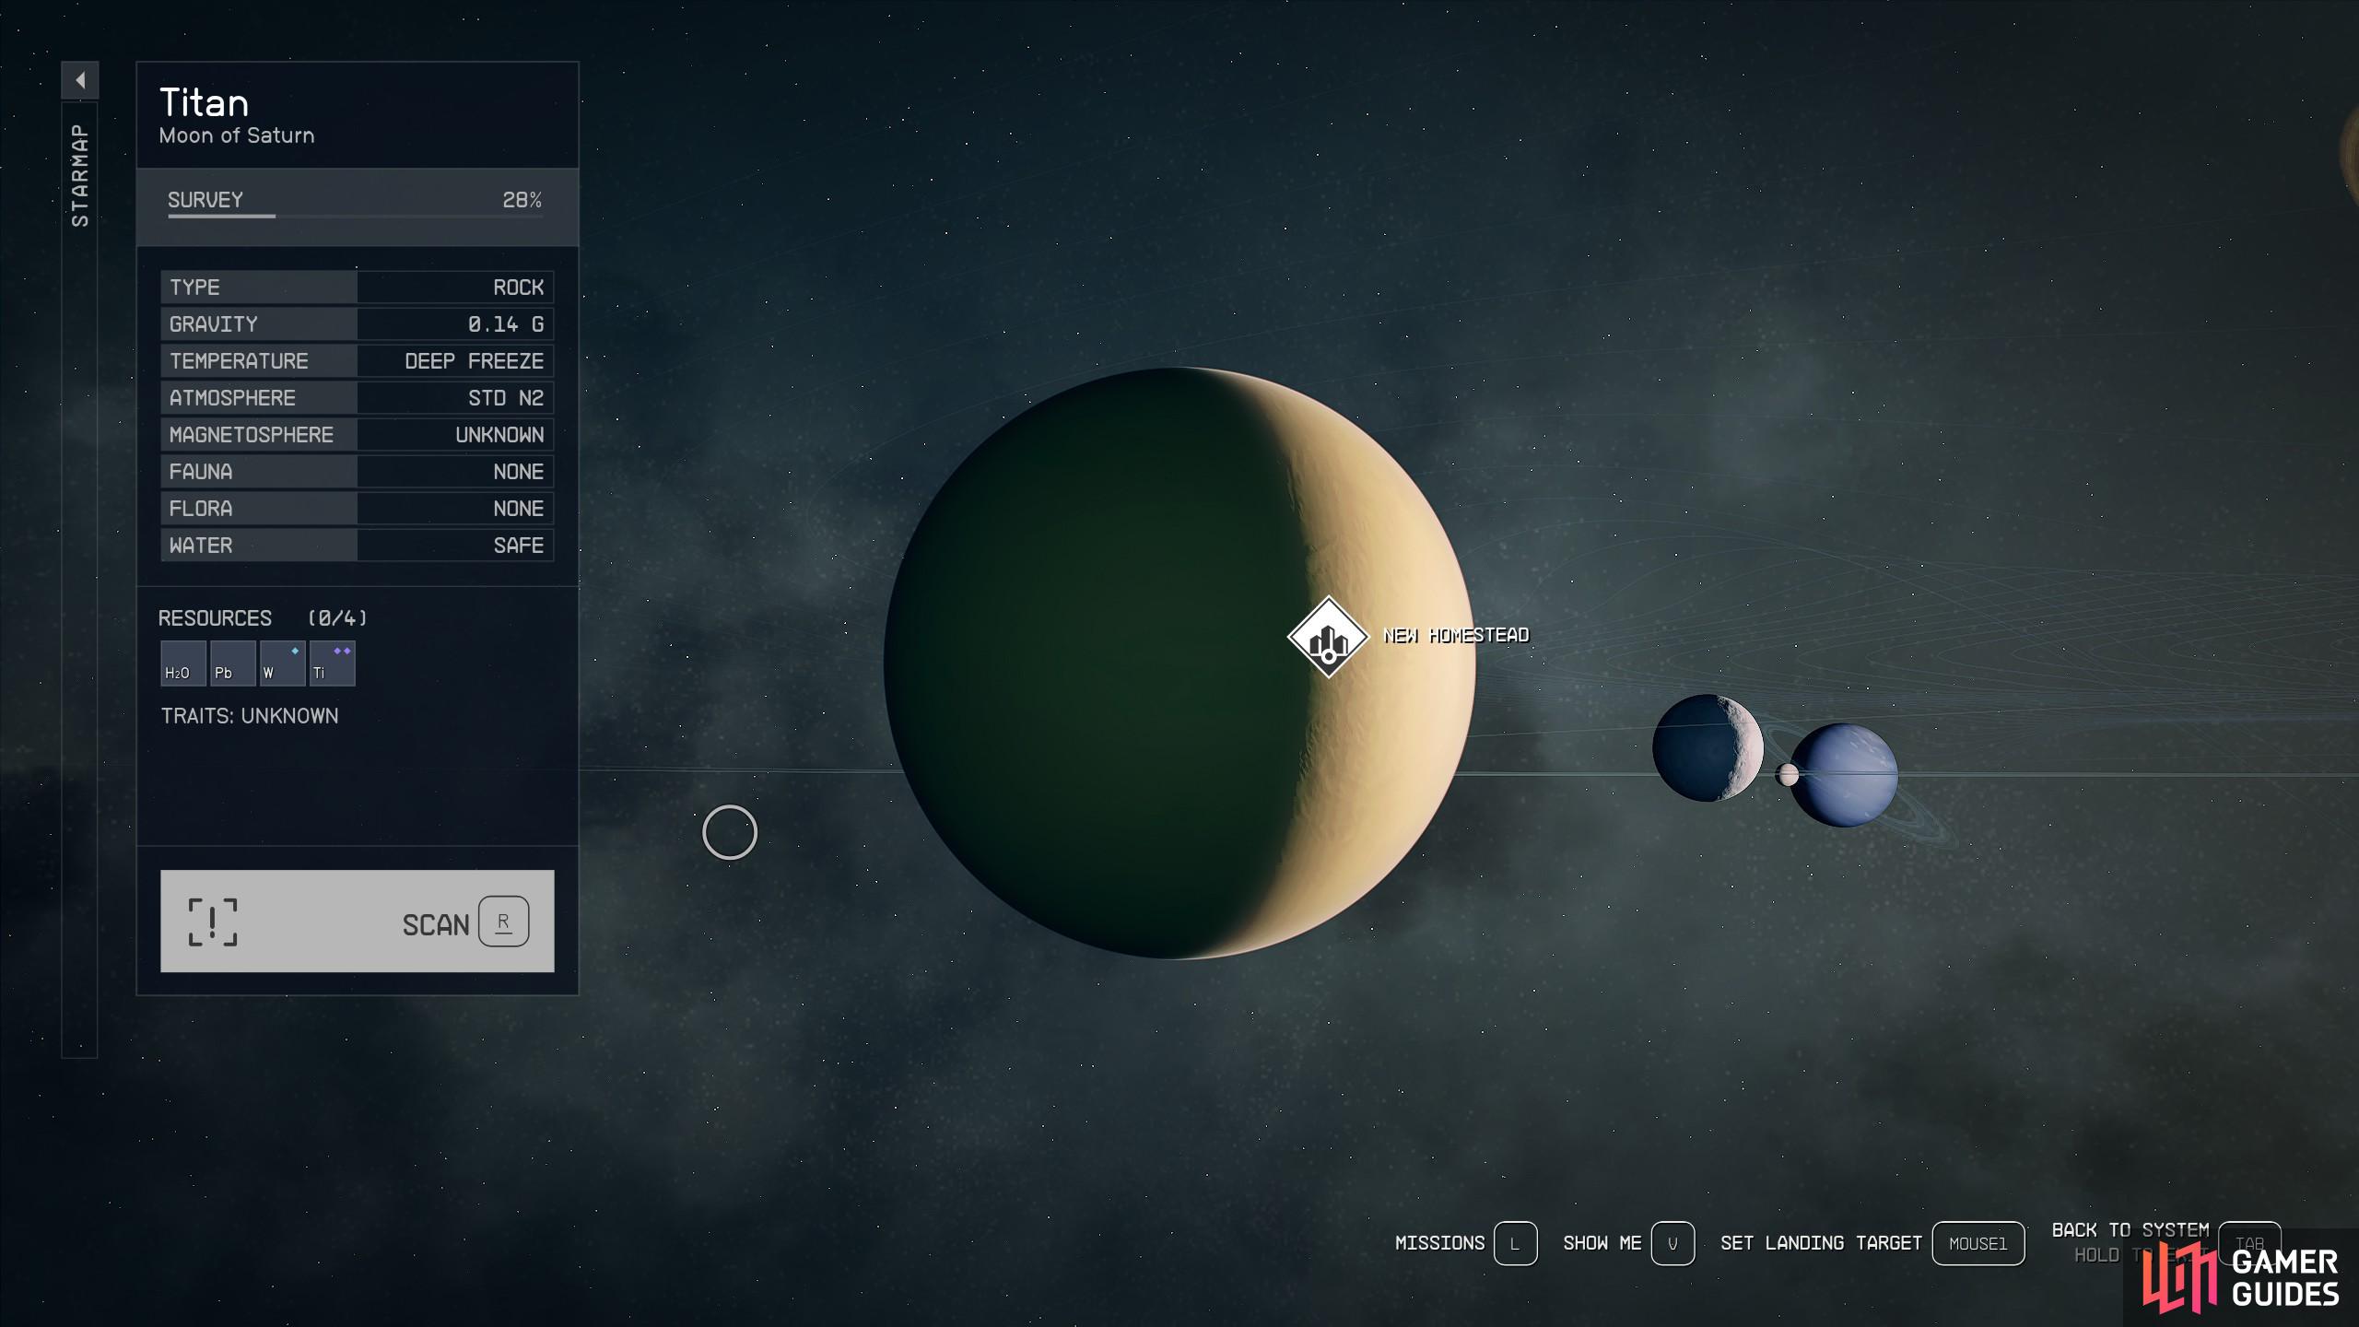The image size is (2359, 1327).
Task: Select the New Homestead landing marker
Action: tap(1328, 637)
